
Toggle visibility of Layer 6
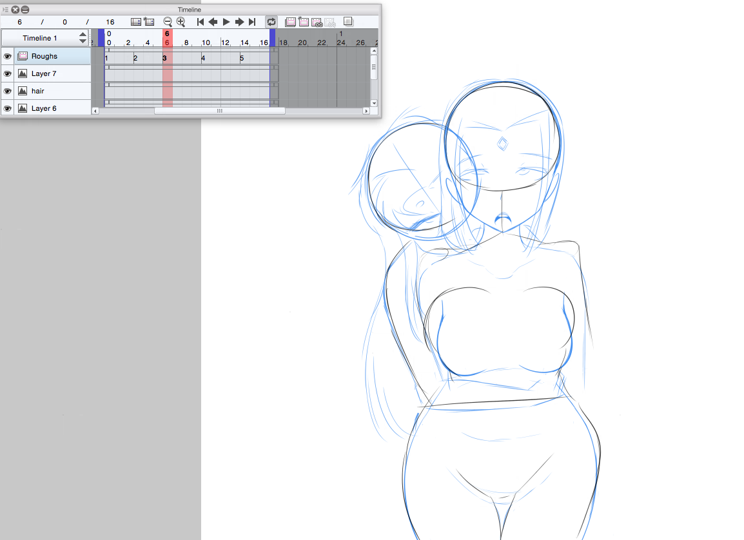pyautogui.click(x=7, y=108)
